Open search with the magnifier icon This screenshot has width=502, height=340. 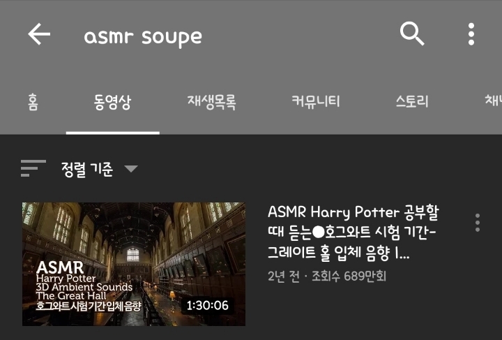click(412, 34)
